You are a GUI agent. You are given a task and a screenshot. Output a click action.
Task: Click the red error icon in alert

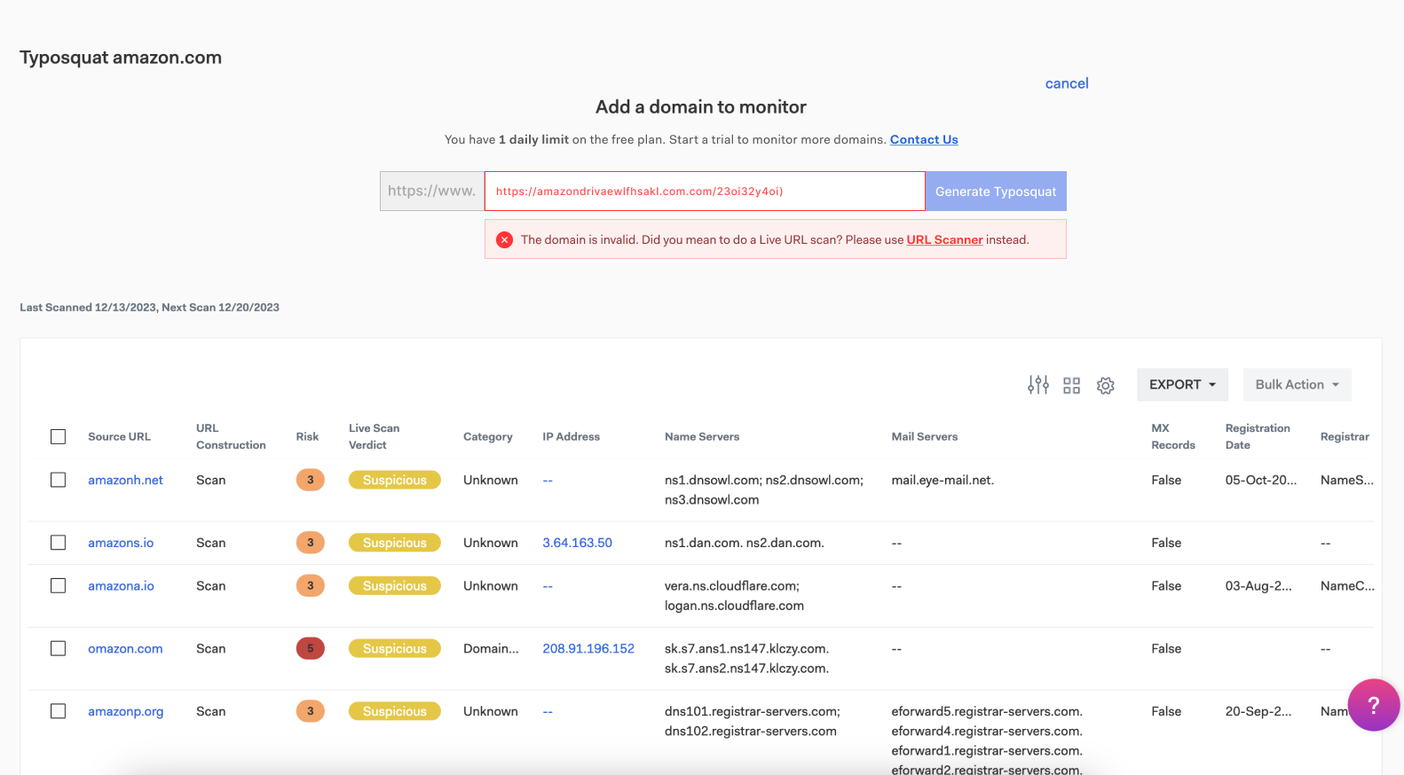(x=504, y=239)
